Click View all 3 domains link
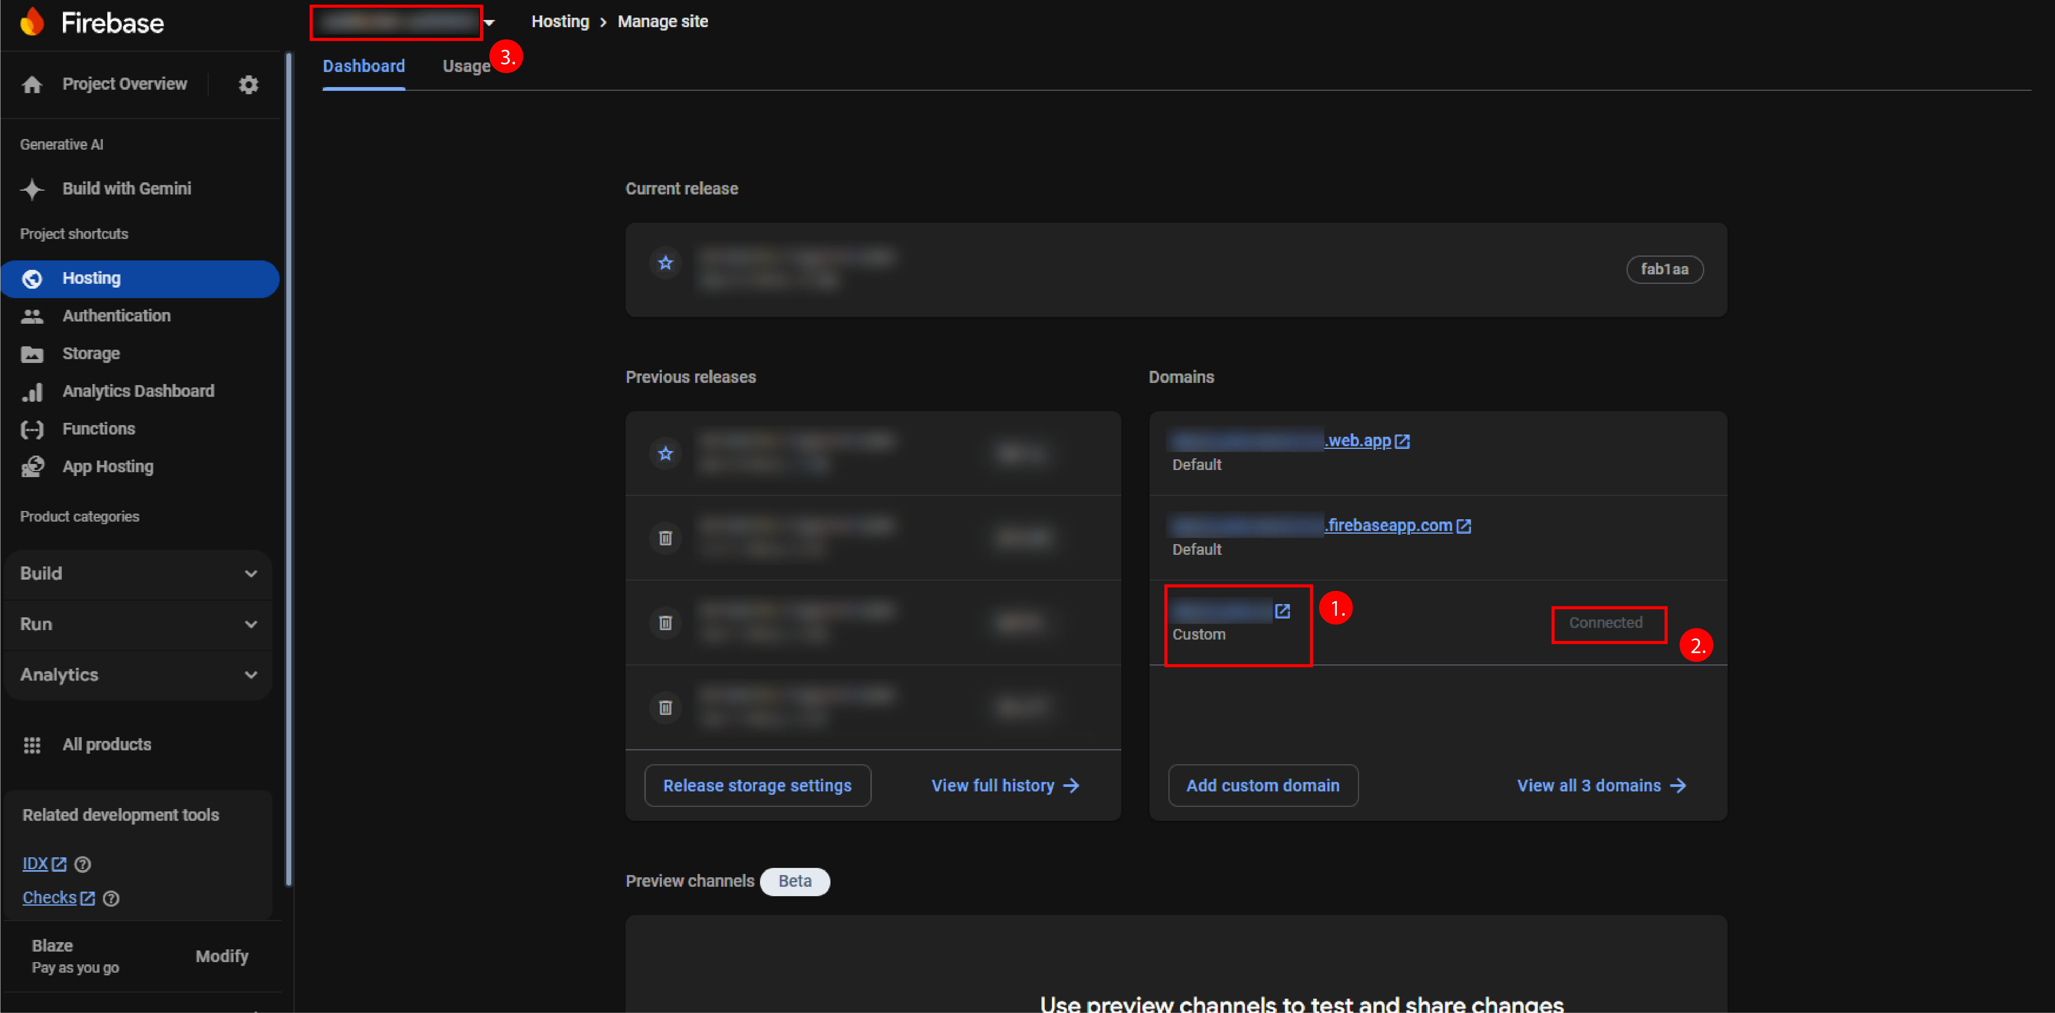2055x1013 pixels. click(1601, 786)
